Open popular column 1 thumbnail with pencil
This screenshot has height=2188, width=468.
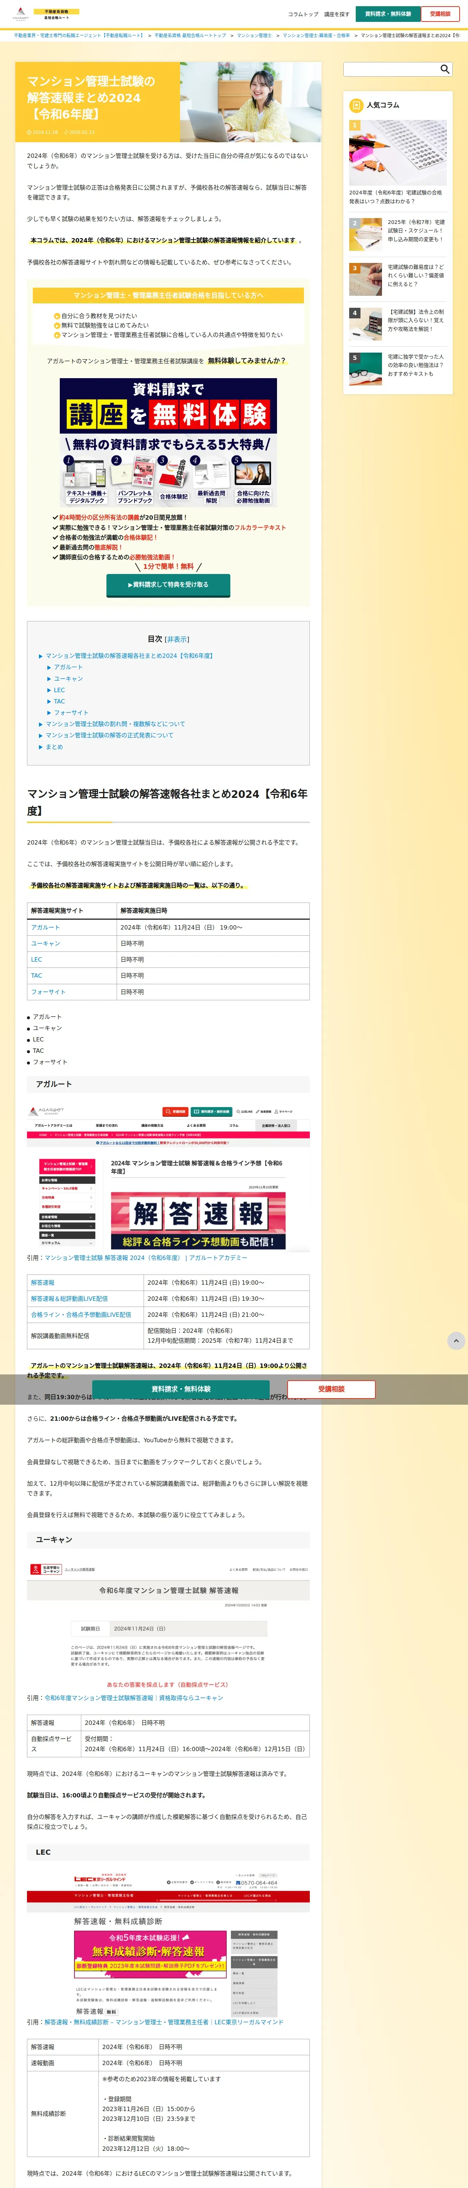(x=398, y=153)
